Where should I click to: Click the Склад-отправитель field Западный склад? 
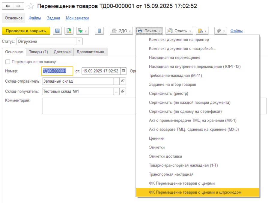tap(78, 81)
